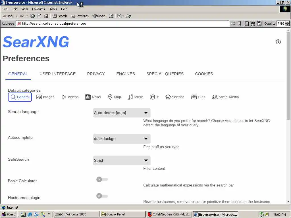291x218 pixels.
Task: Open the View menu
Action: (x=24, y=9)
